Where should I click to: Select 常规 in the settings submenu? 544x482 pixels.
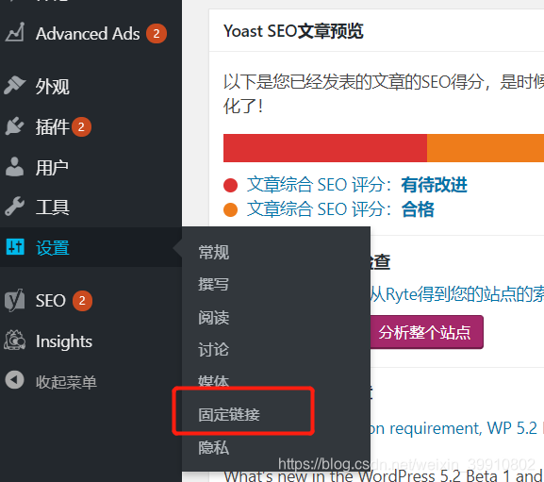coord(213,252)
